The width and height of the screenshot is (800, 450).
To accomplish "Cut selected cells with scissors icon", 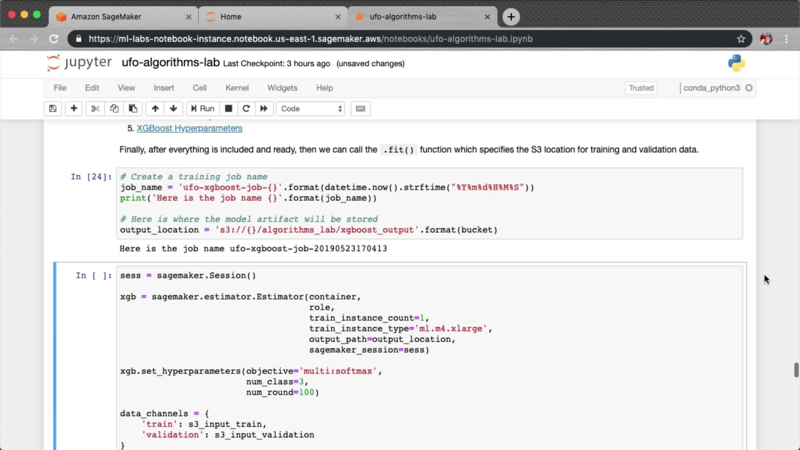I will pyautogui.click(x=95, y=109).
